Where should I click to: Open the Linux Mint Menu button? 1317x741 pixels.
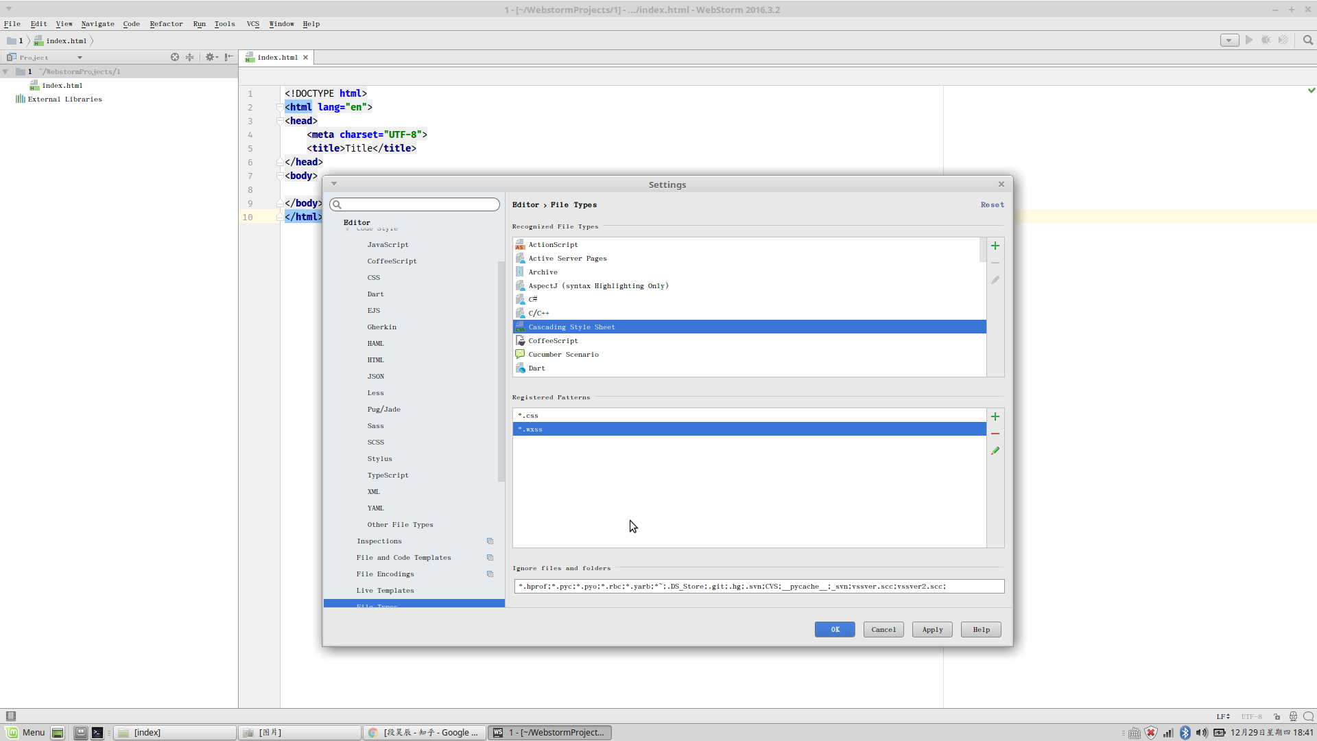[x=25, y=733]
